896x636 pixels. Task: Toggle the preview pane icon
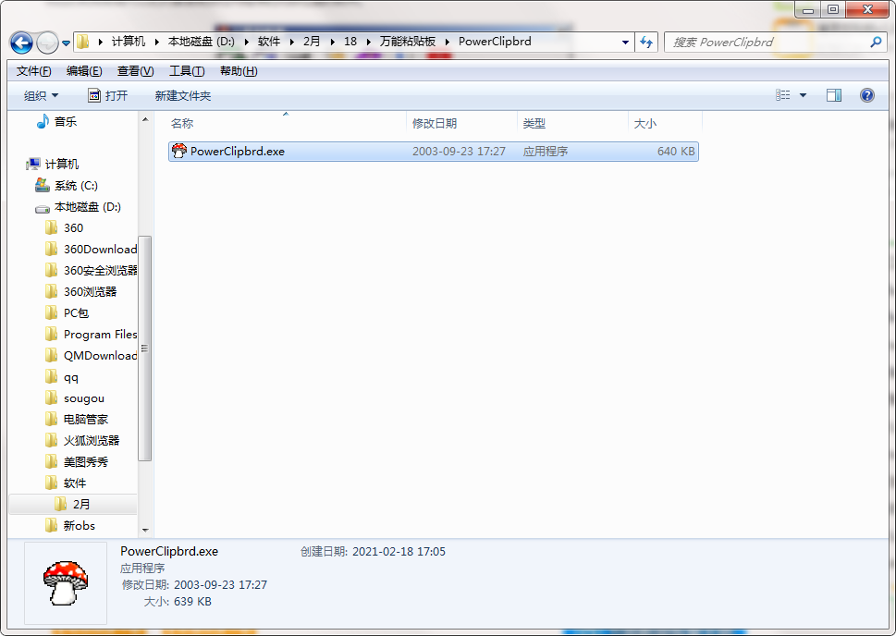[x=834, y=95]
